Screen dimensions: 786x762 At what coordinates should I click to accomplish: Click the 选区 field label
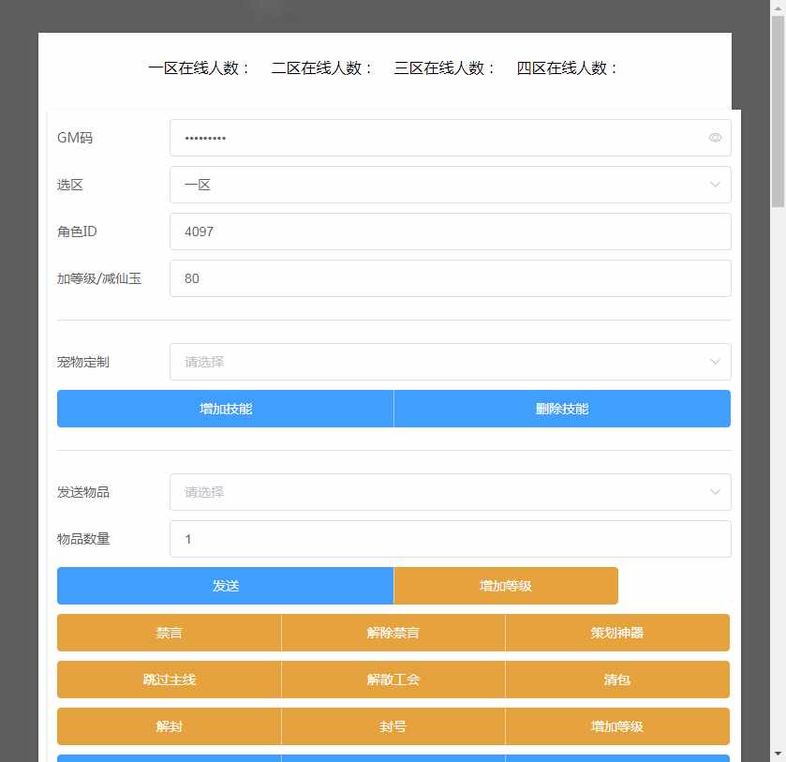coord(69,185)
